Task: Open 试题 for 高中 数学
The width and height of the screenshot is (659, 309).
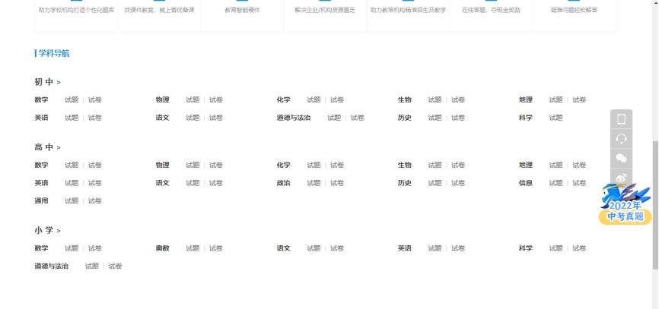Action: 72,166
